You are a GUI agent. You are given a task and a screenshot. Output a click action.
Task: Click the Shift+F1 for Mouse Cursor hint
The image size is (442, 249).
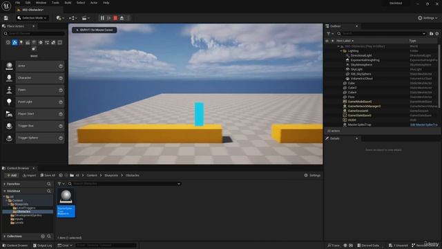tap(95, 30)
